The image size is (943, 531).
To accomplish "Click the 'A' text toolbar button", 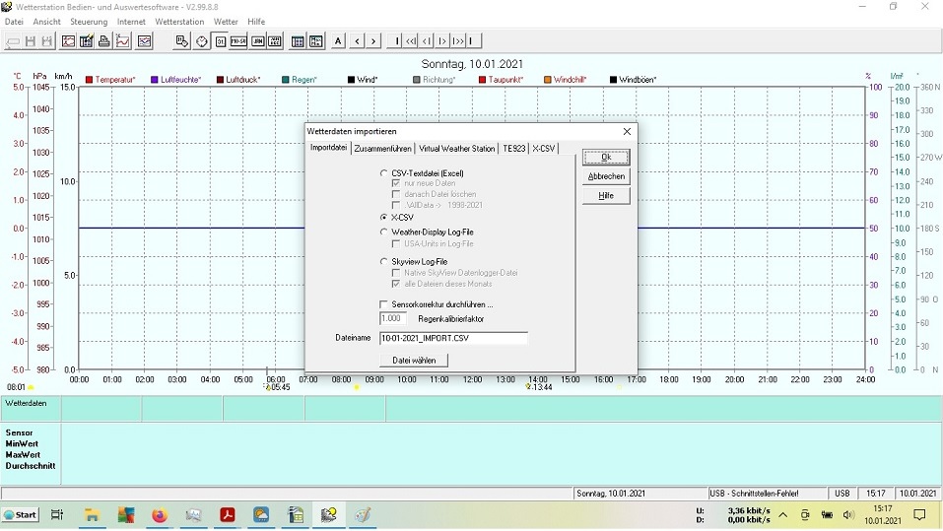I will 338,41.
